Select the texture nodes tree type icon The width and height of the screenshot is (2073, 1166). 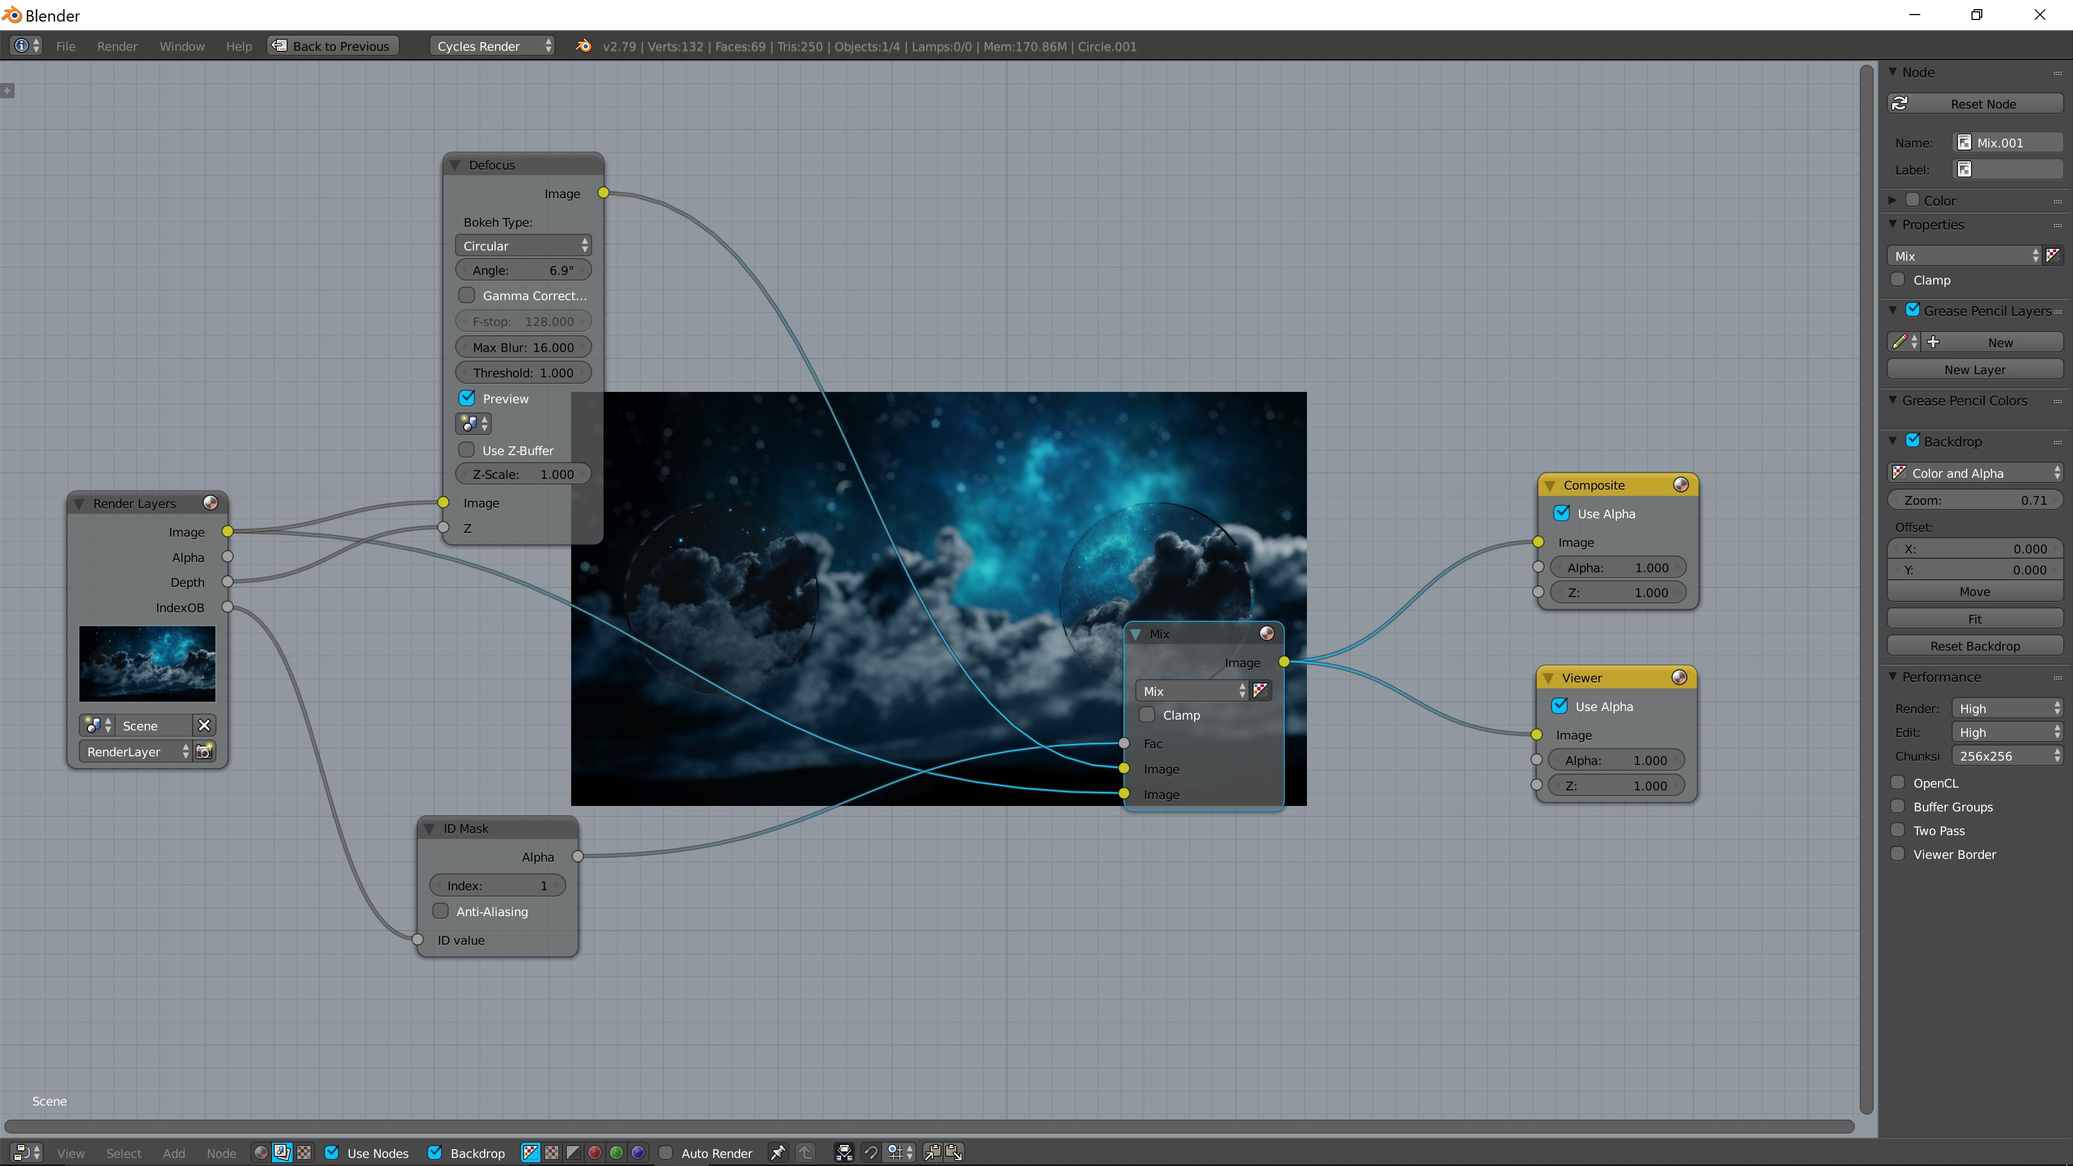click(x=304, y=1153)
